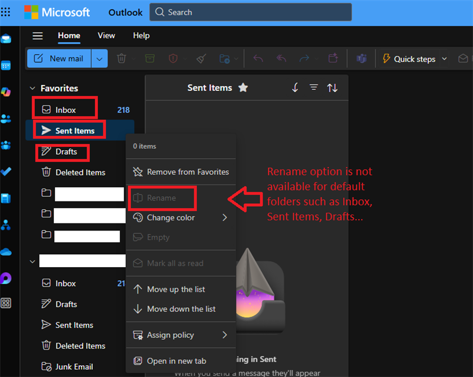Switch to the Help tab
Viewport: 473px width, 377px height.
click(x=141, y=35)
